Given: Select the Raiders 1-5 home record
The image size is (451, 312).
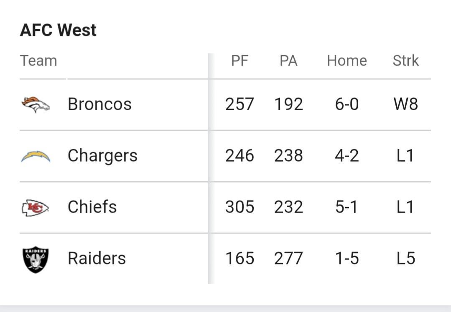Looking at the screenshot, I should (346, 258).
